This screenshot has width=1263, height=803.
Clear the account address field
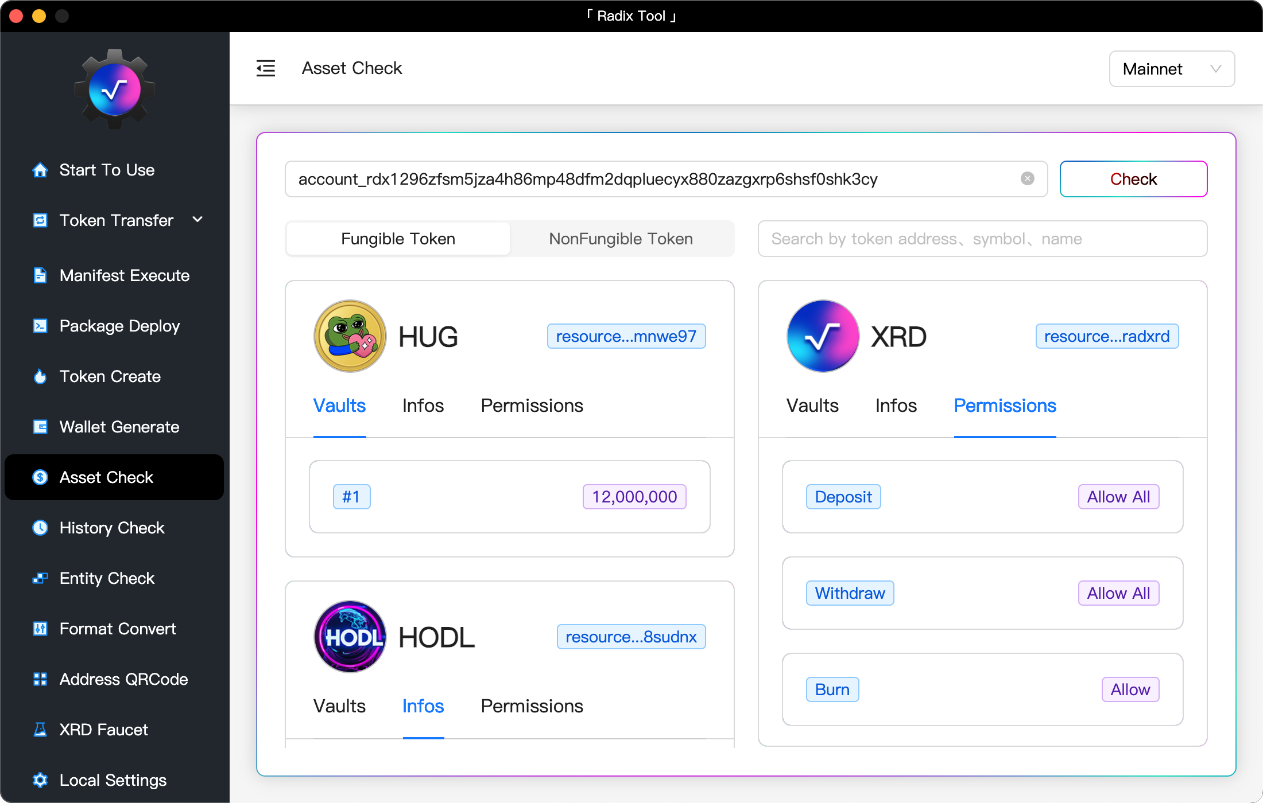(x=1028, y=179)
